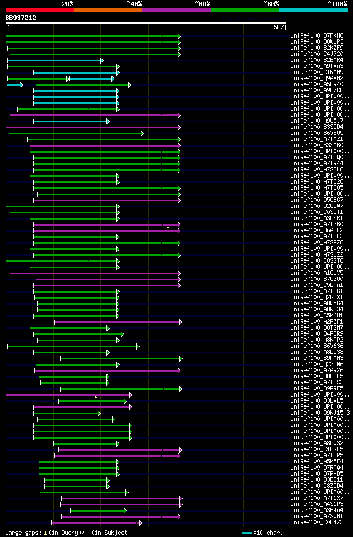Select the label UniRef100_A4S1P3

click(317, 504)
